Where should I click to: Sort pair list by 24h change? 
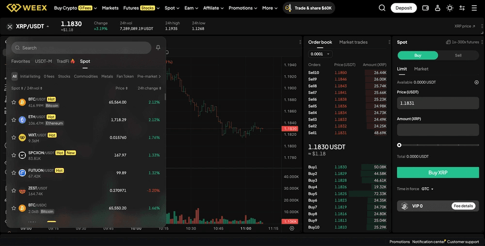tap(149, 88)
